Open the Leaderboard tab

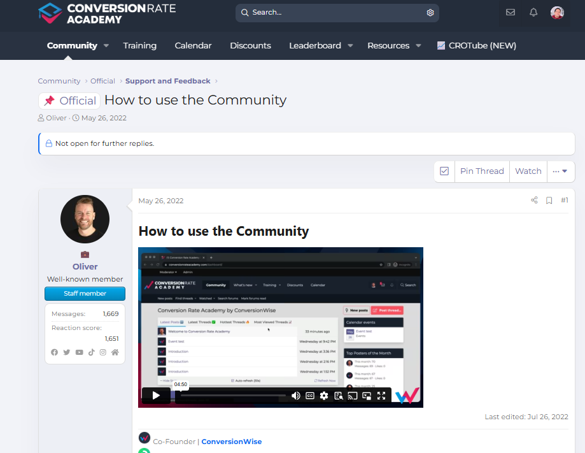tap(315, 46)
